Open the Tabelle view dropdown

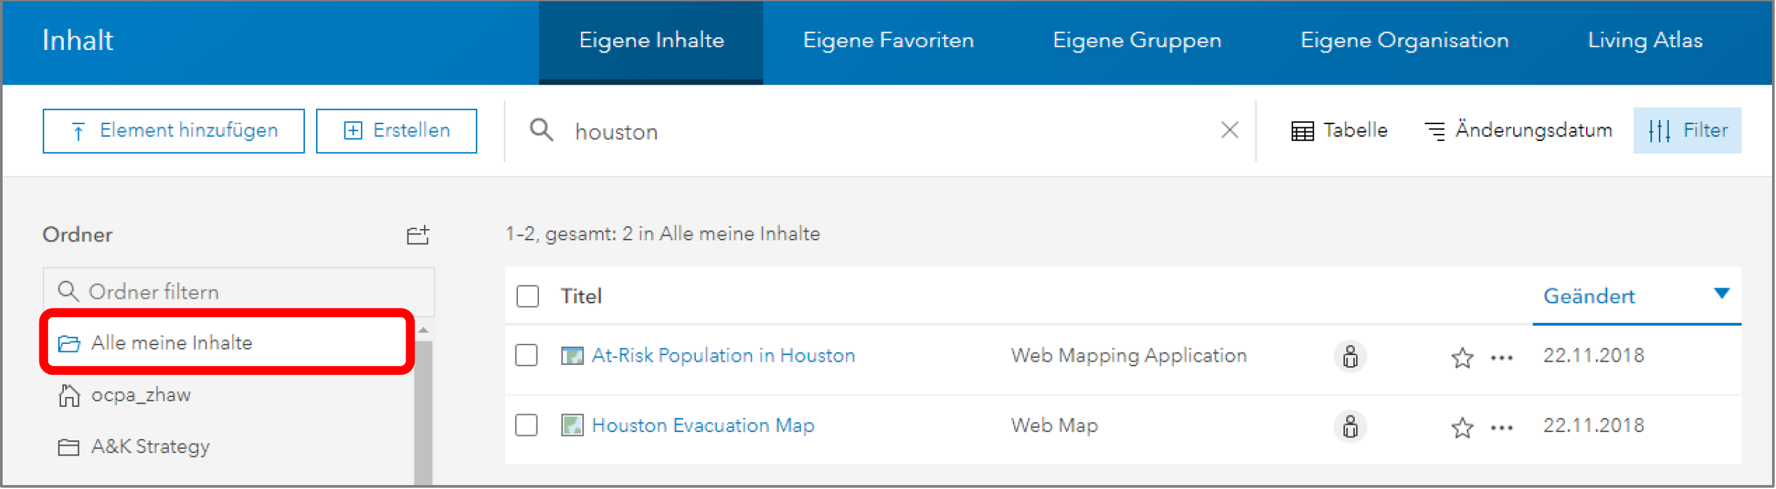point(1339,130)
